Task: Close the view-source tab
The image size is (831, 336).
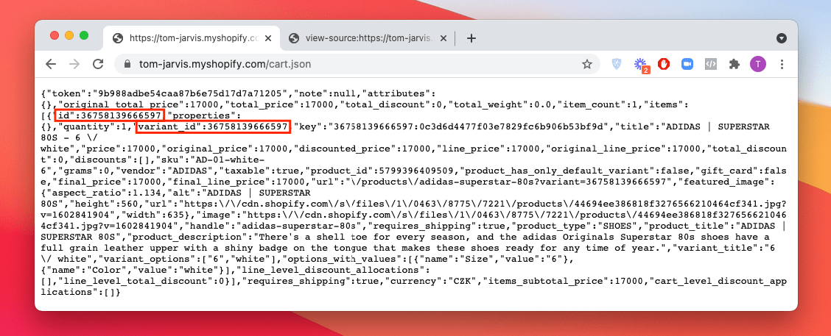Action: point(443,38)
